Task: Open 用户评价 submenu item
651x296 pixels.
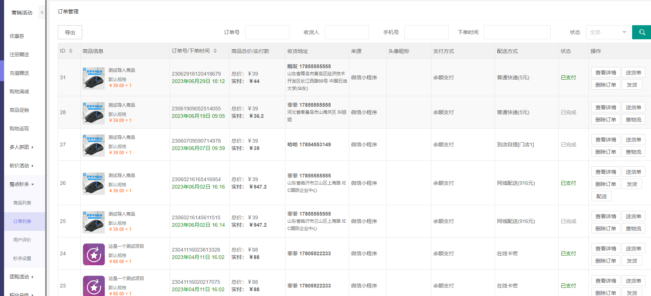Action: (22, 240)
